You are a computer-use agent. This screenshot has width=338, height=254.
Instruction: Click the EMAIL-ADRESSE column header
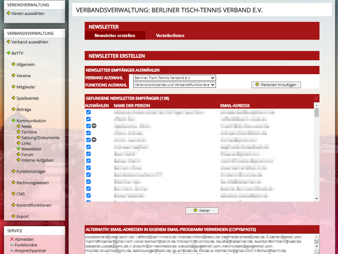235,106
